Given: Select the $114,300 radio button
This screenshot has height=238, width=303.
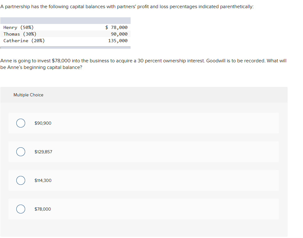Looking at the screenshot, I should pos(21,180).
